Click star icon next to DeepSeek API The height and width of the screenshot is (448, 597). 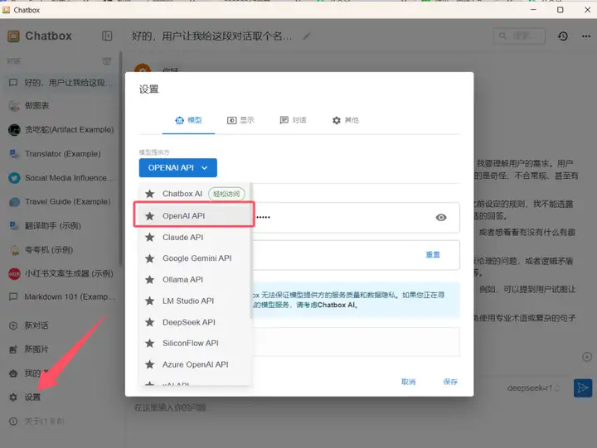tap(150, 322)
